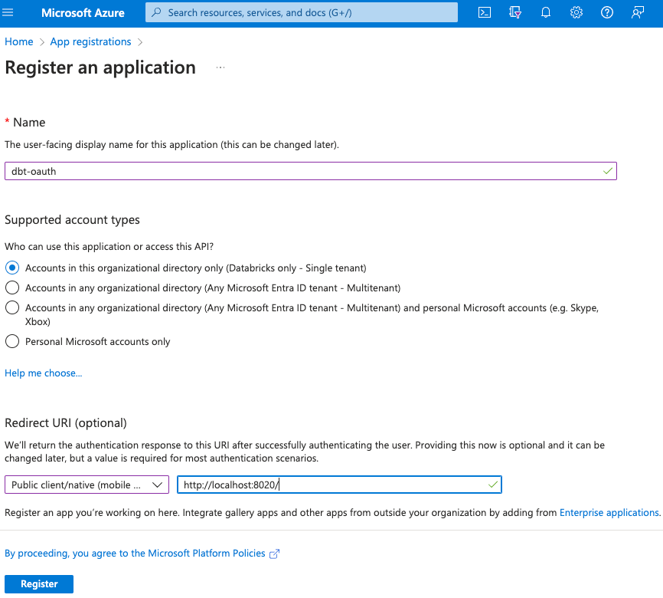Open the Directories and subscriptions filter
Viewport: 663px width, 598px height.
click(x=515, y=13)
